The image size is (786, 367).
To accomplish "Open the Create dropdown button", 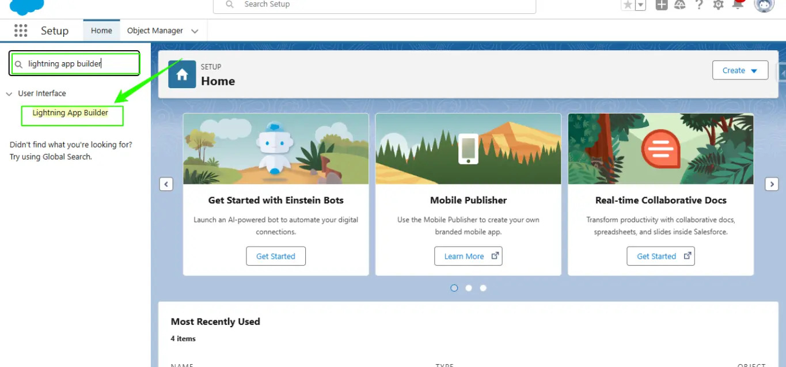I will coord(740,70).
